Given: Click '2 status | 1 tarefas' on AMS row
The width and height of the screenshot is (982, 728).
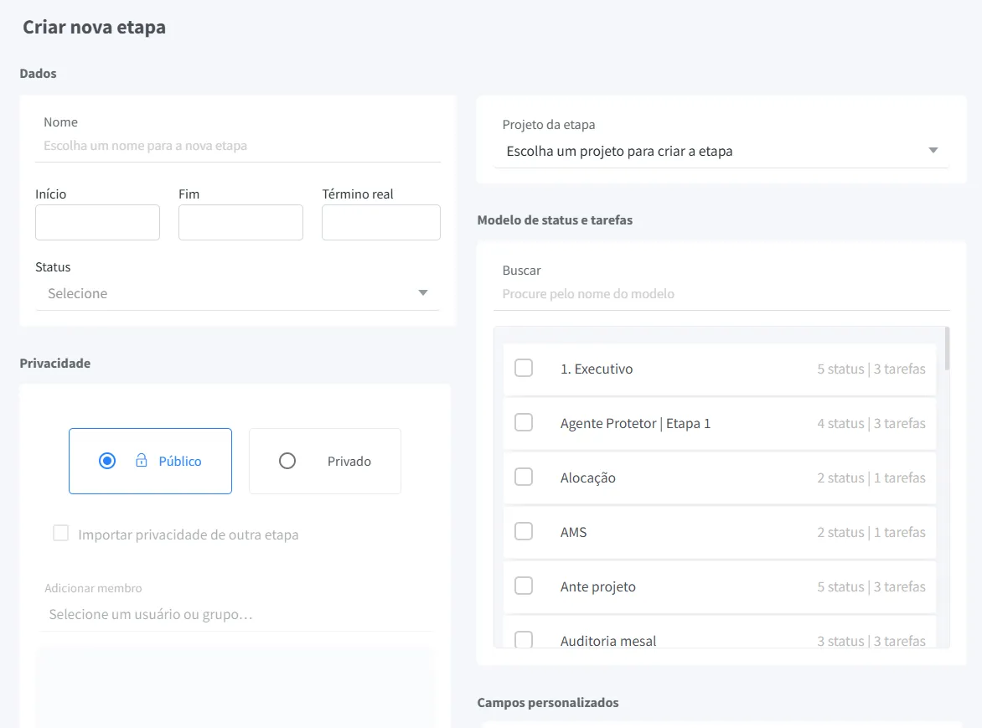Looking at the screenshot, I should point(871,532).
